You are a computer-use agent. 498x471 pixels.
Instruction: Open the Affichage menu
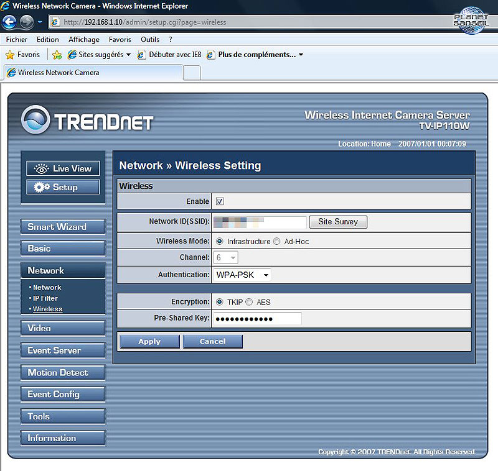coord(84,40)
